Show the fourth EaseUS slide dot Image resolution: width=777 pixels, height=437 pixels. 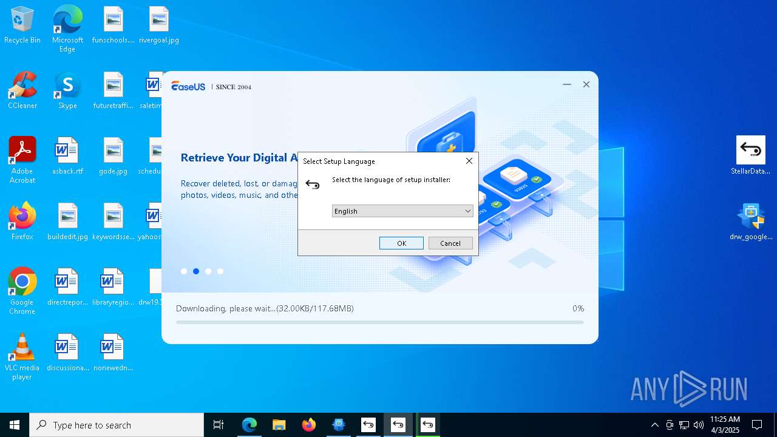[220, 271]
